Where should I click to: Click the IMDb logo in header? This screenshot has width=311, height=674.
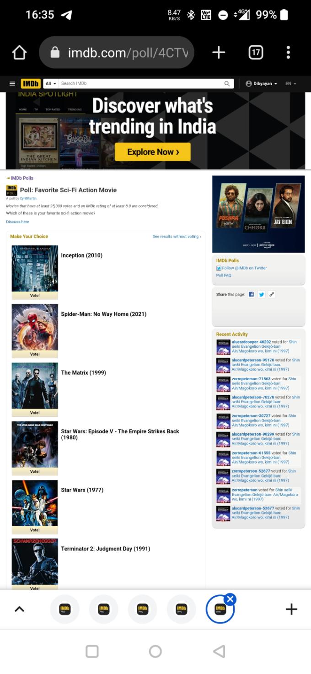31,84
